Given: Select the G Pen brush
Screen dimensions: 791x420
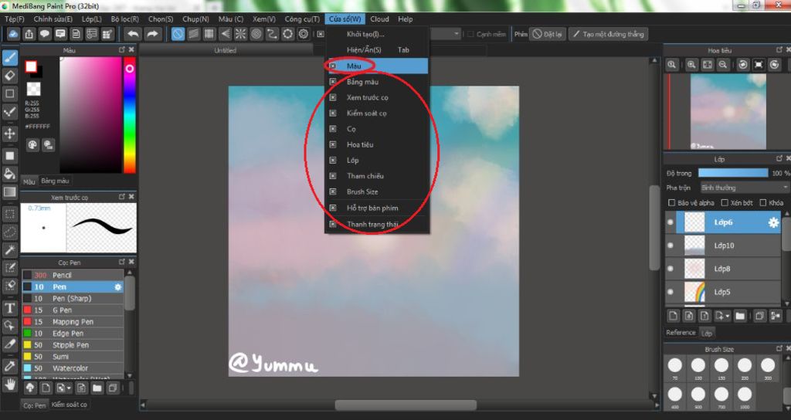Looking at the screenshot, I should (72, 310).
